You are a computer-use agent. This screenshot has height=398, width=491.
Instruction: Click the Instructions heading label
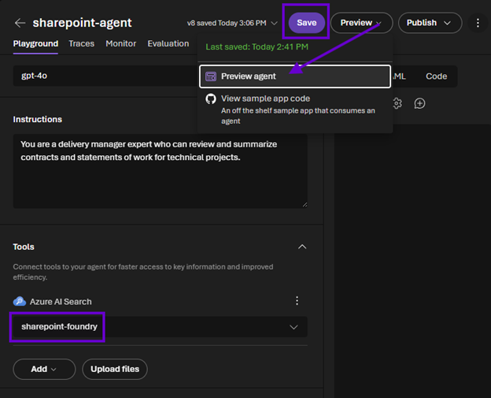click(x=37, y=120)
